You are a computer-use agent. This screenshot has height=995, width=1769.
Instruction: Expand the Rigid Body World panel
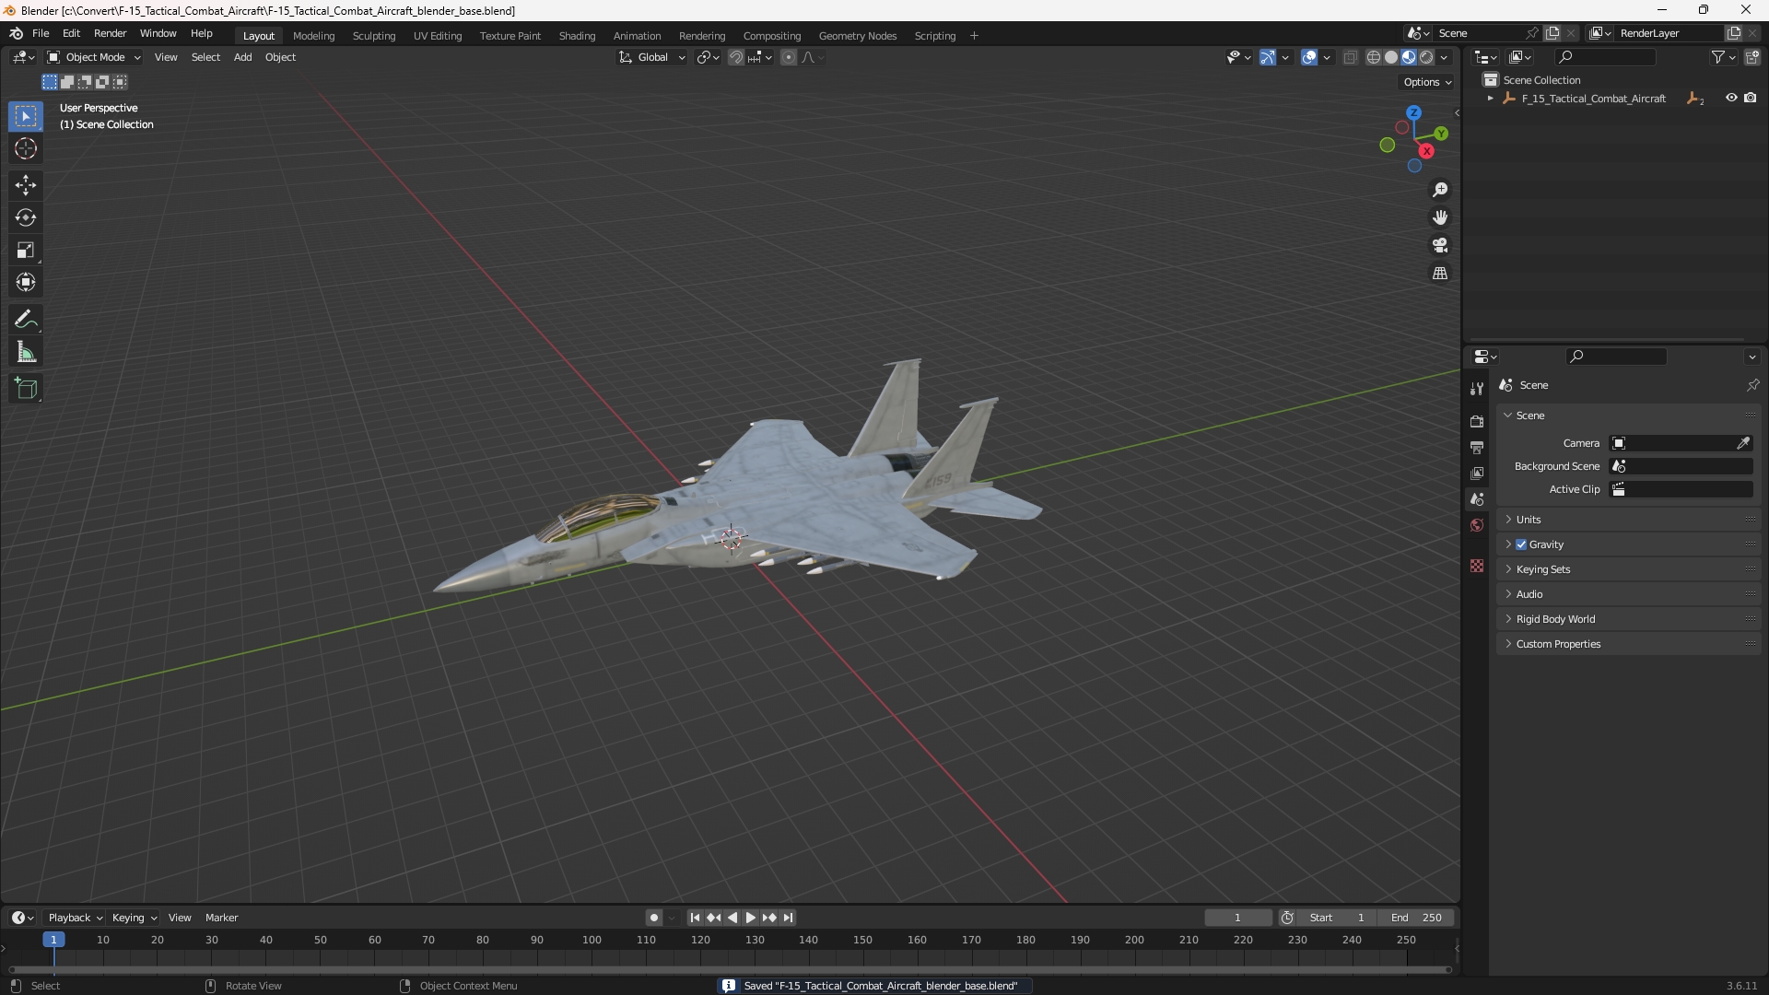click(1628, 619)
